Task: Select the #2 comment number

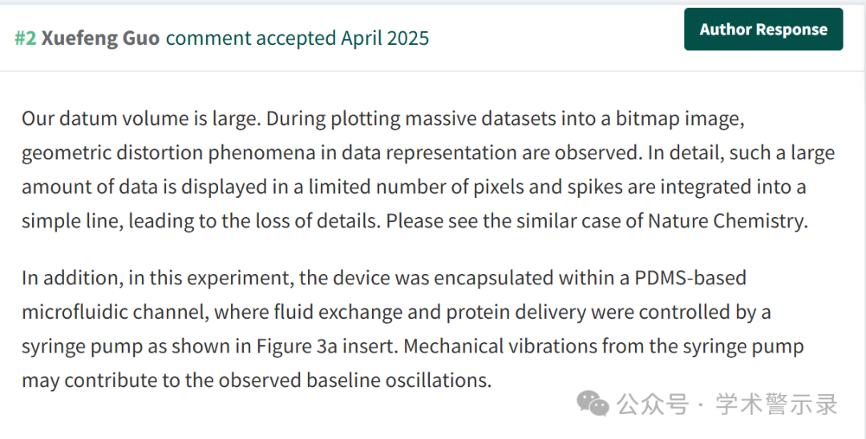Action: [26, 38]
